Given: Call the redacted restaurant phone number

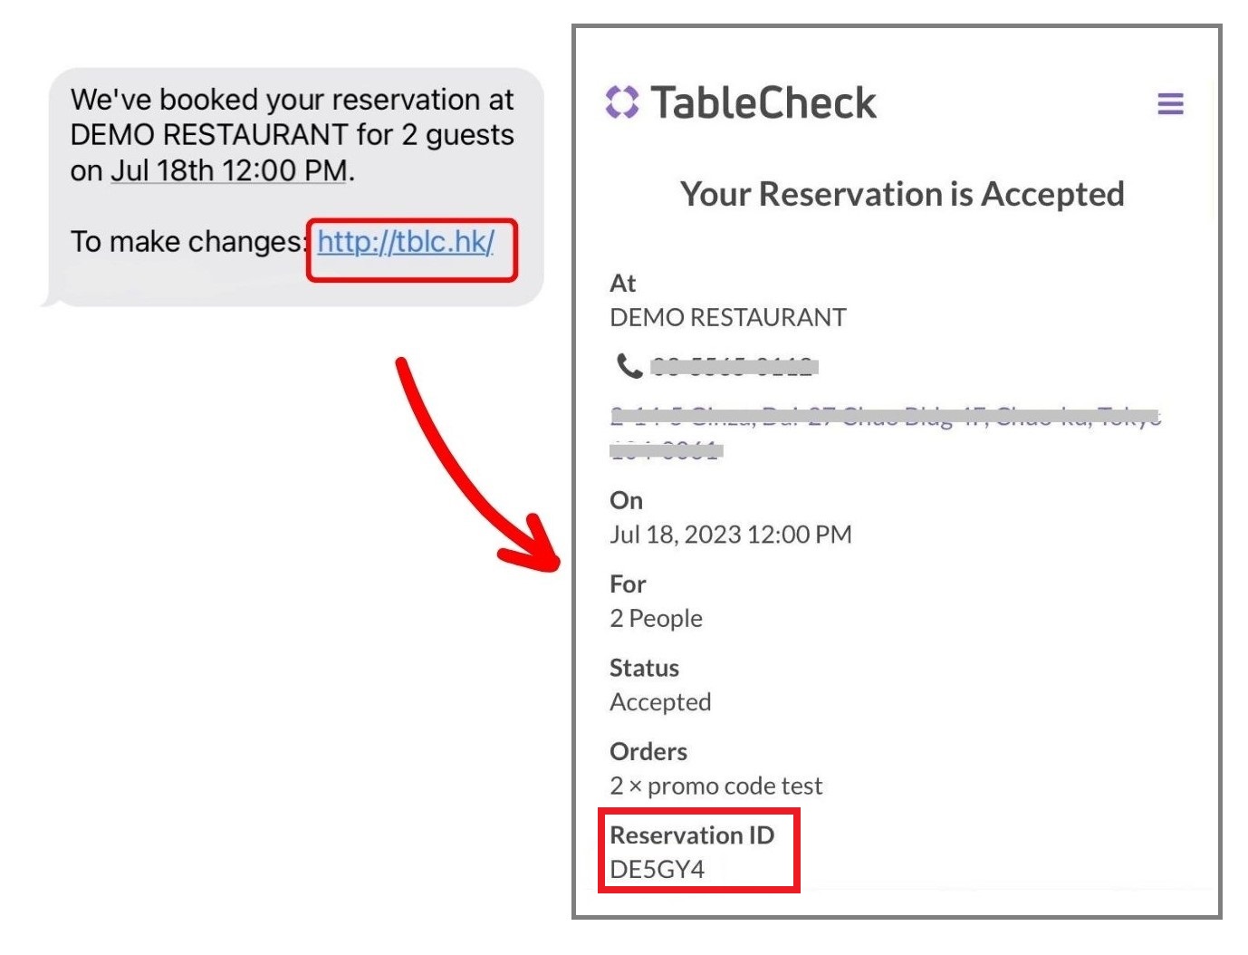Looking at the screenshot, I should tap(734, 367).
